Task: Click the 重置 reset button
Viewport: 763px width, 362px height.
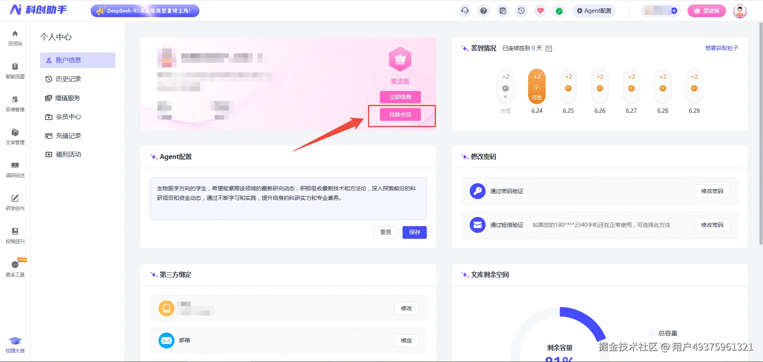Action: coord(385,232)
